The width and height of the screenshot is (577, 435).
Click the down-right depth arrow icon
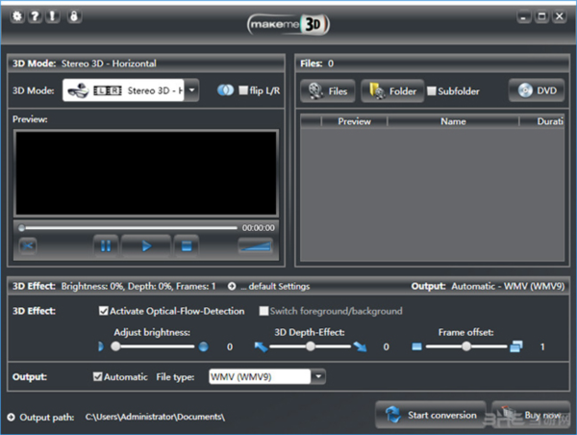(x=360, y=346)
